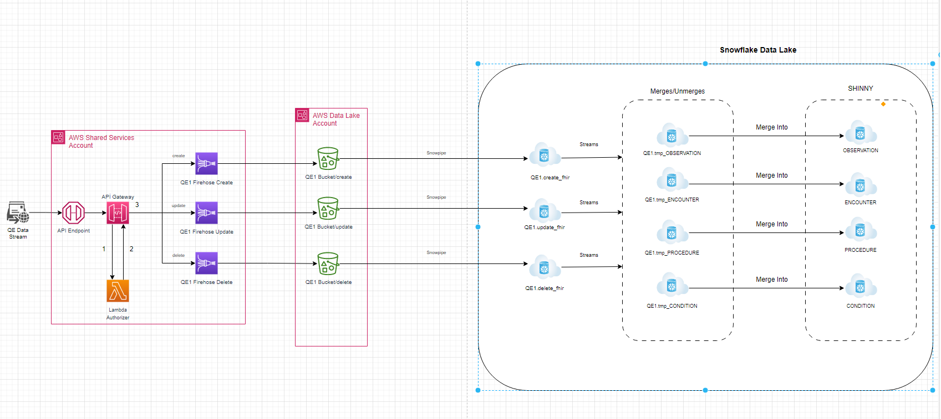
Task: Select the API Gateway icon
Action: point(118,213)
